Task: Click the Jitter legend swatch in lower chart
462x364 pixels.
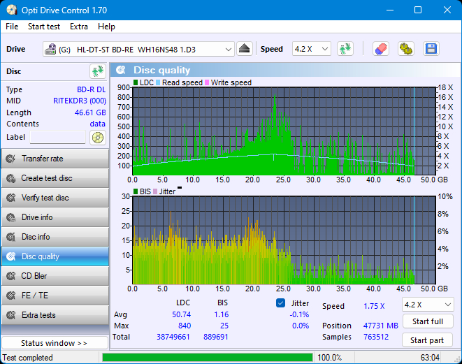Action: tap(155, 191)
